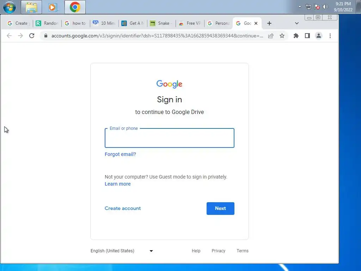361x271 pixels.
Task: Switch to the "Free VP" tab
Action: click(190, 23)
